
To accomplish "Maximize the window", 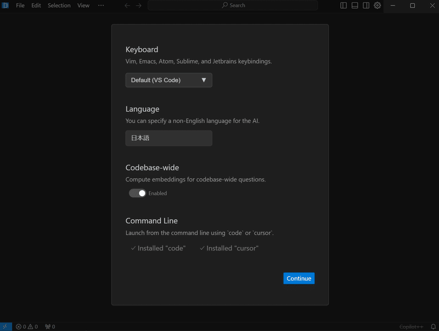I will pyautogui.click(x=413, y=5).
